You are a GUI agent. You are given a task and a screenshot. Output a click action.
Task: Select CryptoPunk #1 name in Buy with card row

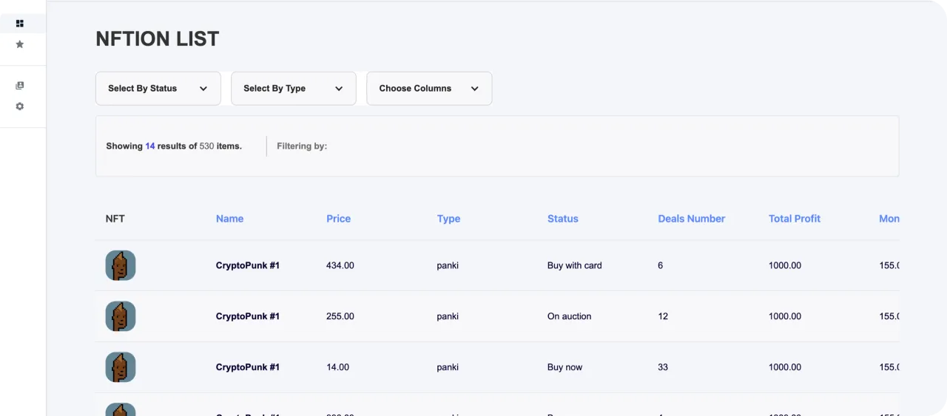[x=248, y=265]
